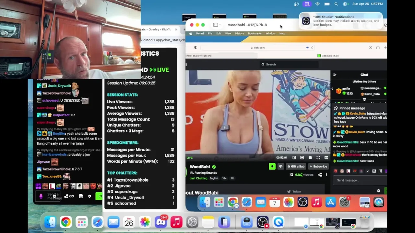Click the Wi-Fi icon in the top menu bar
The image size is (415, 233).
coord(317,4)
